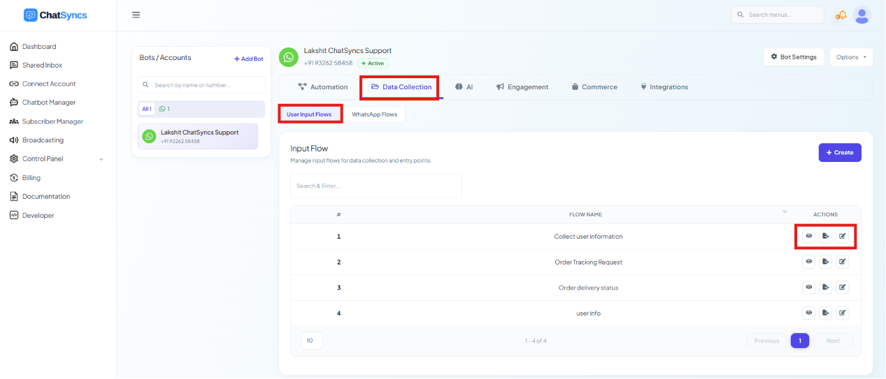
Task: Export user info flow data
Action: point(826,313)
